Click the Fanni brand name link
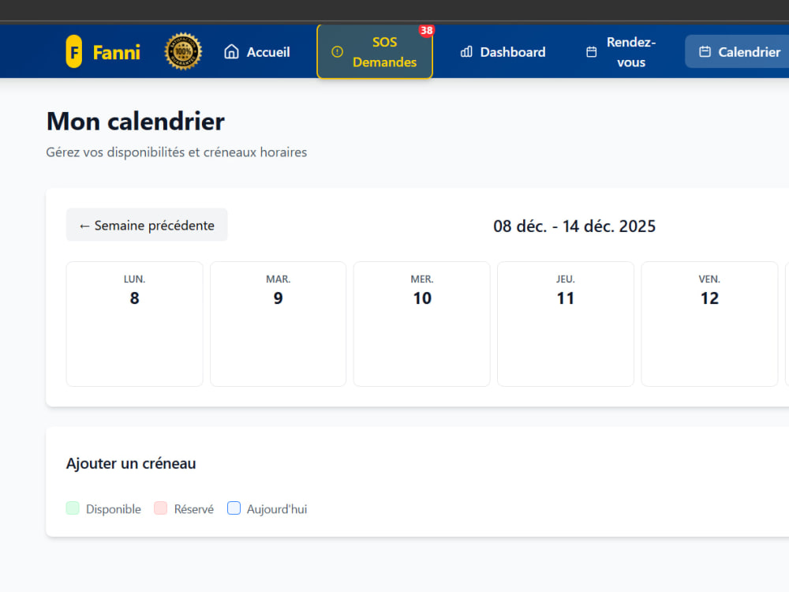Screen dimensions: 789x592 point(116,52)
